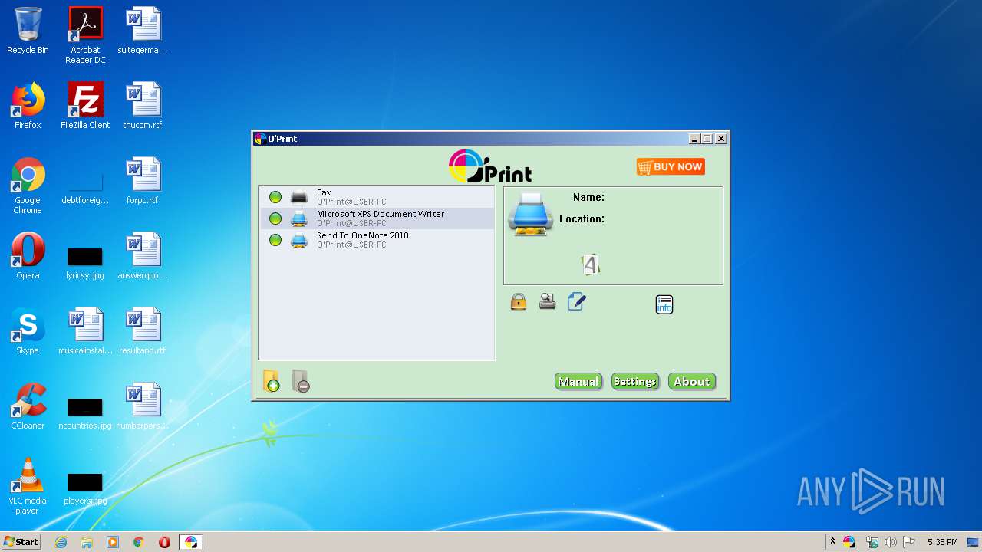Click the add folder icon with green plus

[x=272, y=381]
